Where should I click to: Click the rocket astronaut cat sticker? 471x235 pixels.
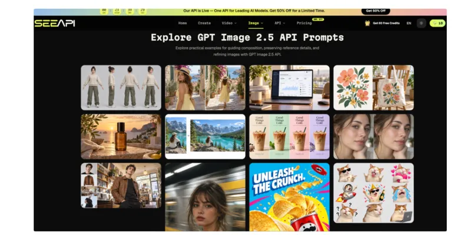(346, 193)
